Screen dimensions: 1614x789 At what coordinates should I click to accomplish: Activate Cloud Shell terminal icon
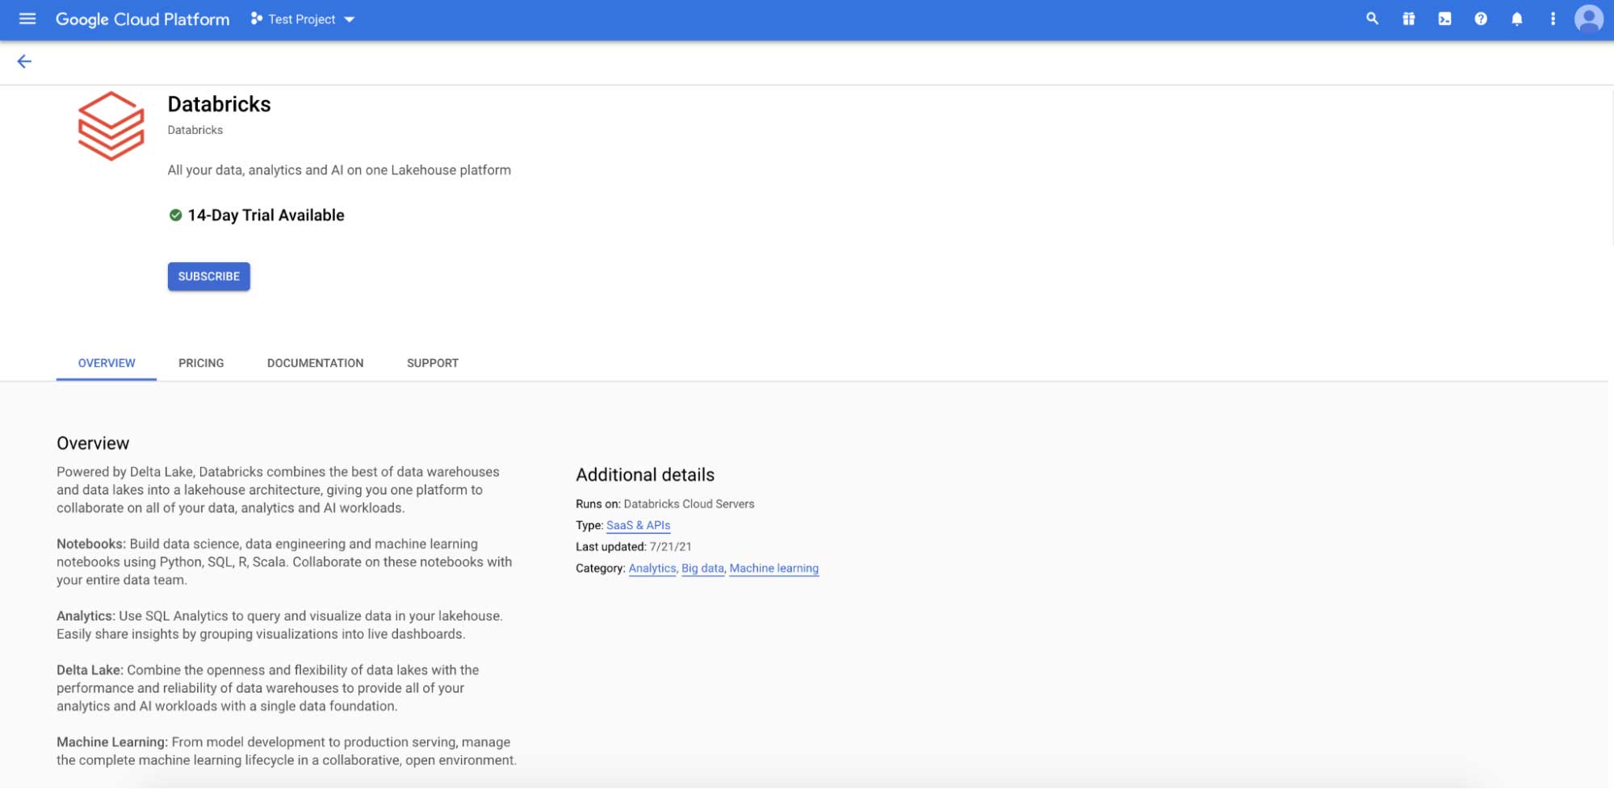[x=1444, y=19]
